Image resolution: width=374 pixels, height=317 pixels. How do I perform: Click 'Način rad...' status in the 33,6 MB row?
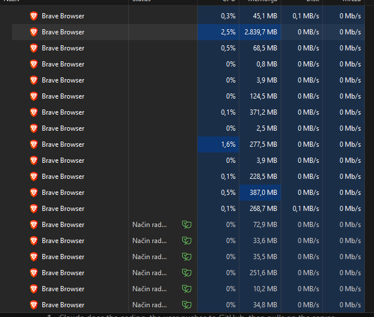[x=149, y=241]
